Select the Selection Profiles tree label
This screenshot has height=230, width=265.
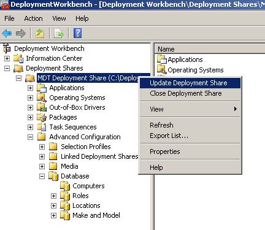[x=86, y=147]
